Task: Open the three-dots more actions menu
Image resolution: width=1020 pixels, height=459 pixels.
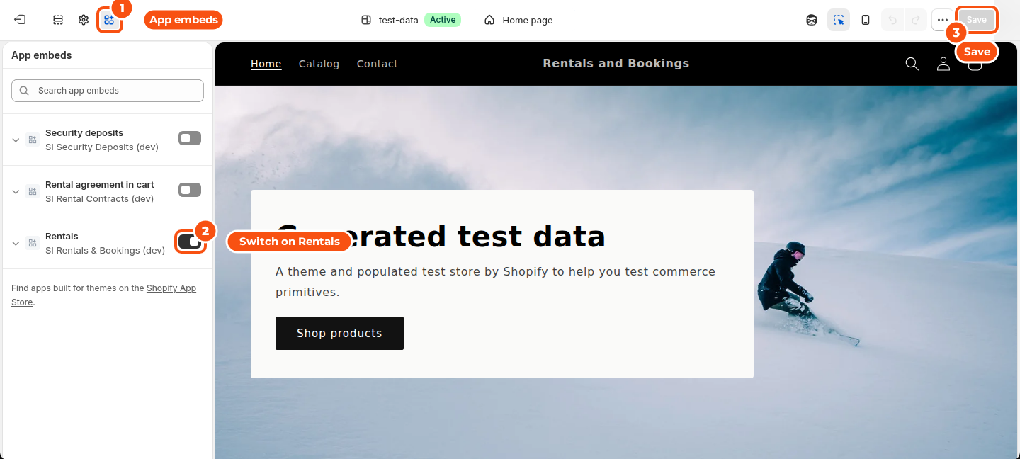Action: 942,20
